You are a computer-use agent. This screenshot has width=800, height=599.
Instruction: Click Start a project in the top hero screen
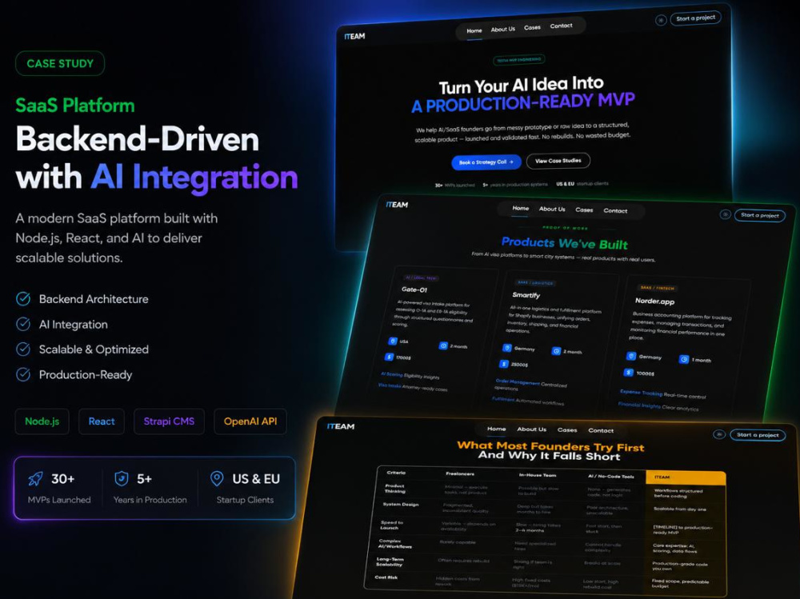tap(695, 18)
